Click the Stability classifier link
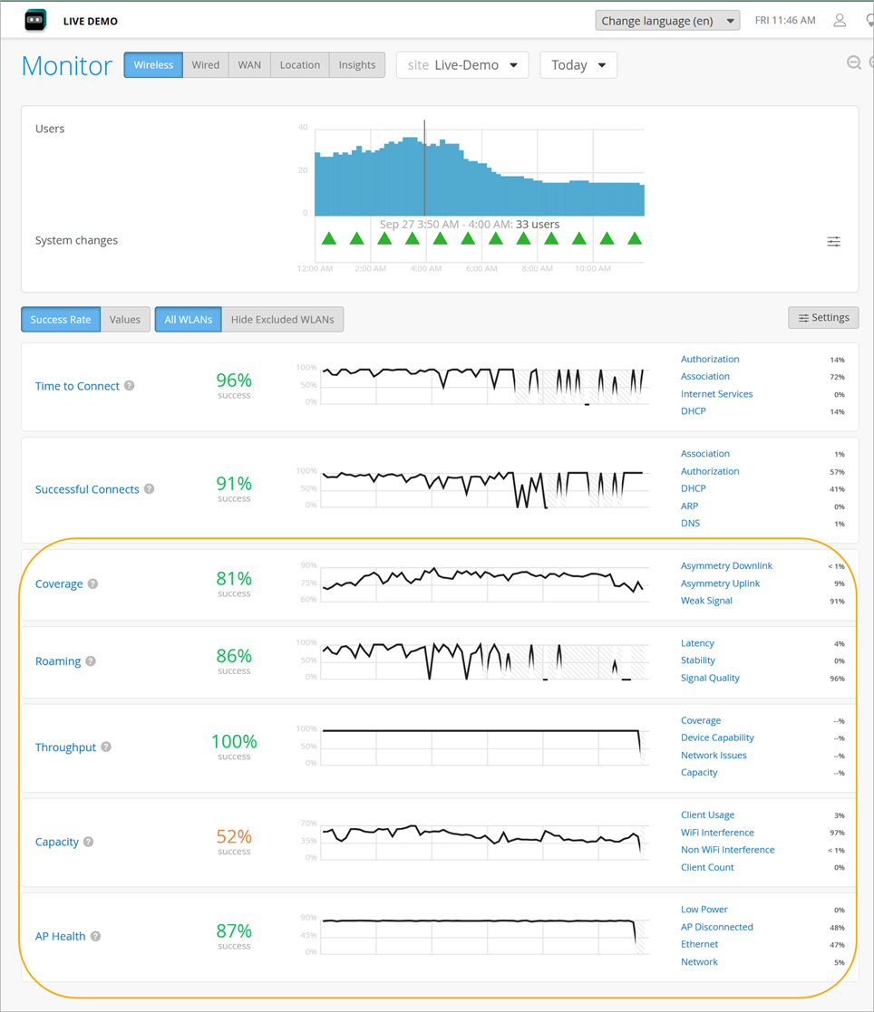The width and height of the screenshot is (874, 1012). [x=697, y=660]
